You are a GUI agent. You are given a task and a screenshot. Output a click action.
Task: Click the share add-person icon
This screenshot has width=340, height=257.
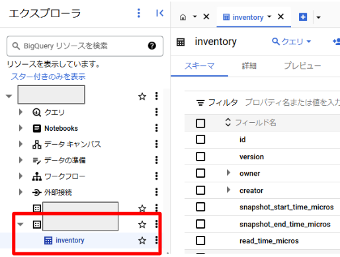(x=337, y=42)
